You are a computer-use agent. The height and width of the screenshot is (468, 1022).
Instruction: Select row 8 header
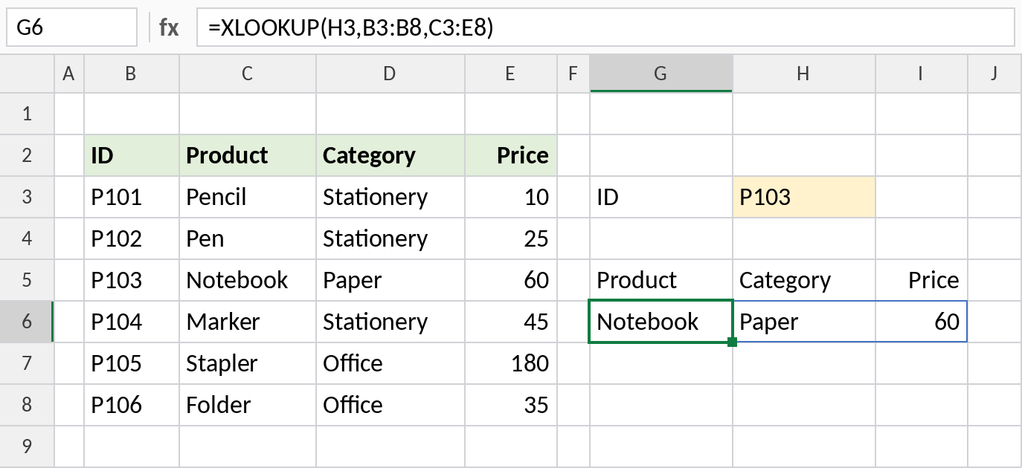pyautogui.click(x=28, y=405)
